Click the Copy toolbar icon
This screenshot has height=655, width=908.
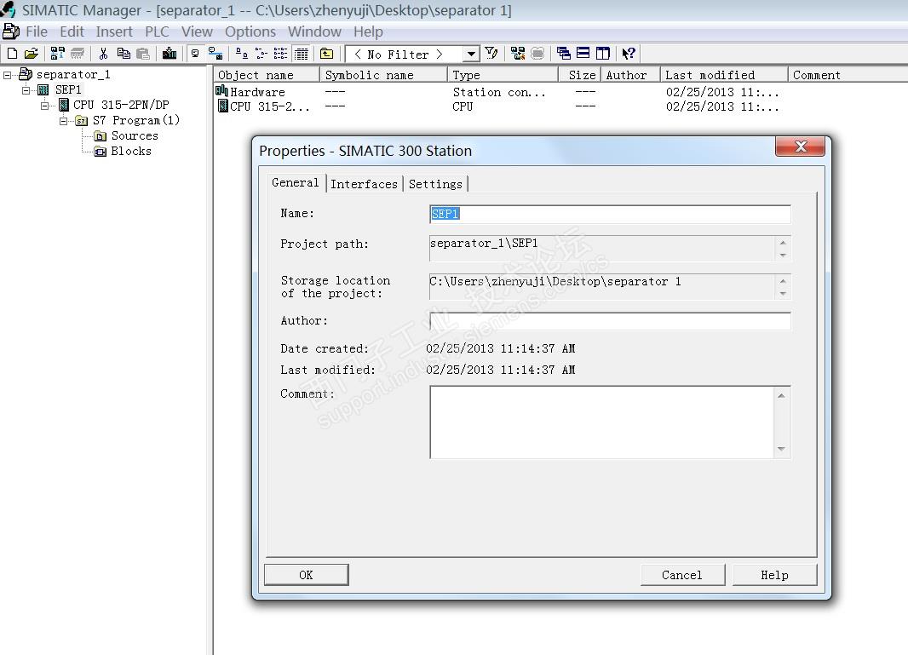pos(124,54)
